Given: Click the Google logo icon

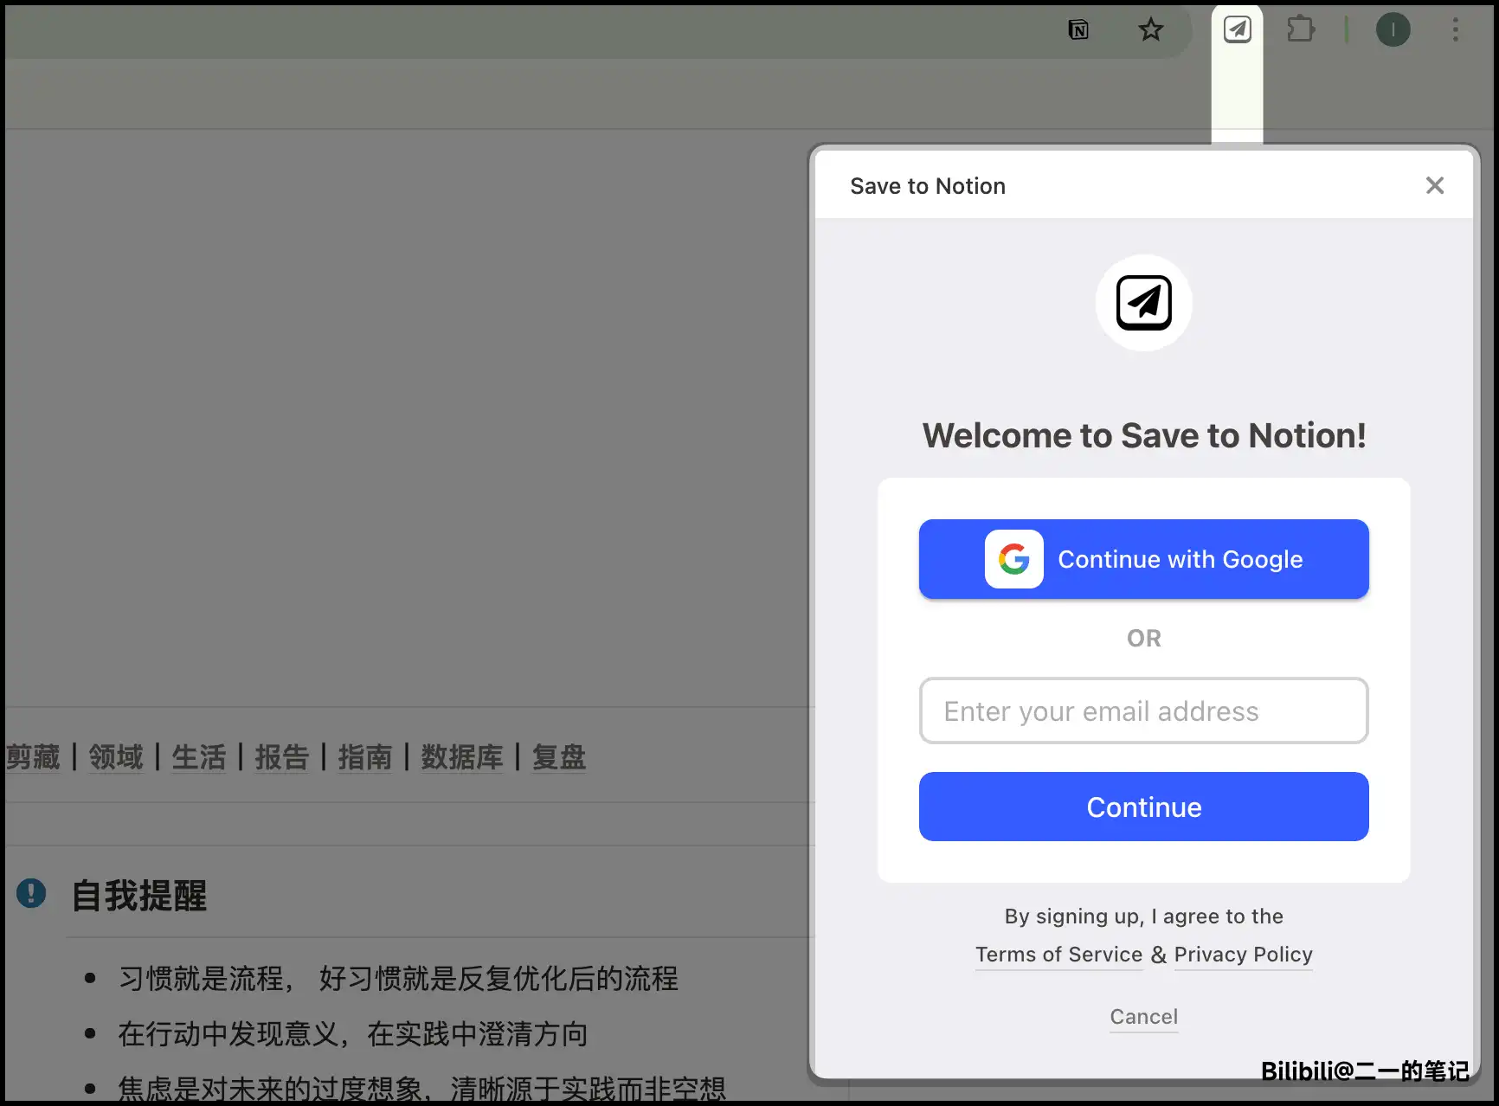Looking at the screenshot, I should 1013,559.
